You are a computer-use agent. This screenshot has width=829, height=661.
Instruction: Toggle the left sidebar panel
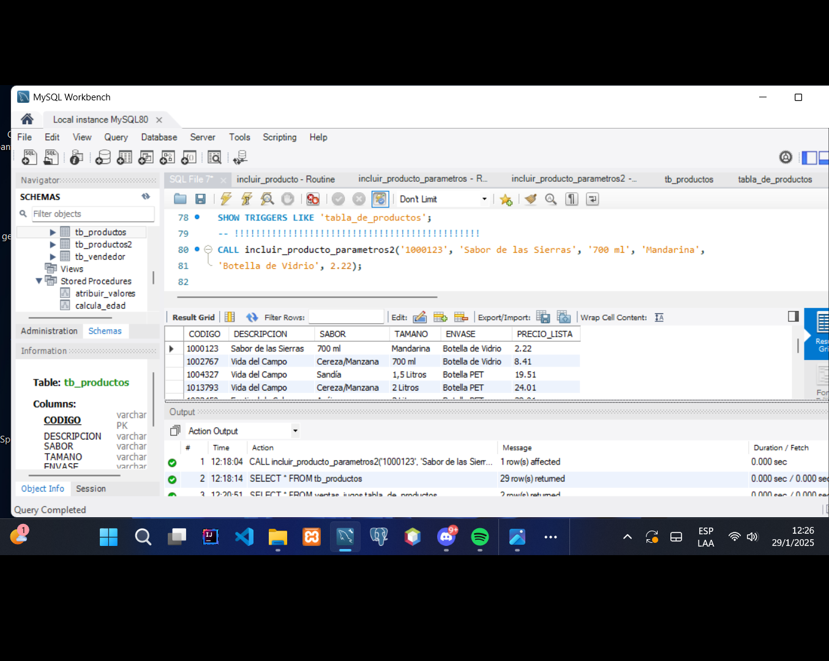[x=809, y=157]
